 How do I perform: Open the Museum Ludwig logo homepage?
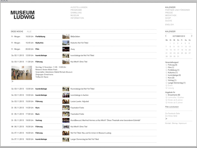tap(23, 15)
